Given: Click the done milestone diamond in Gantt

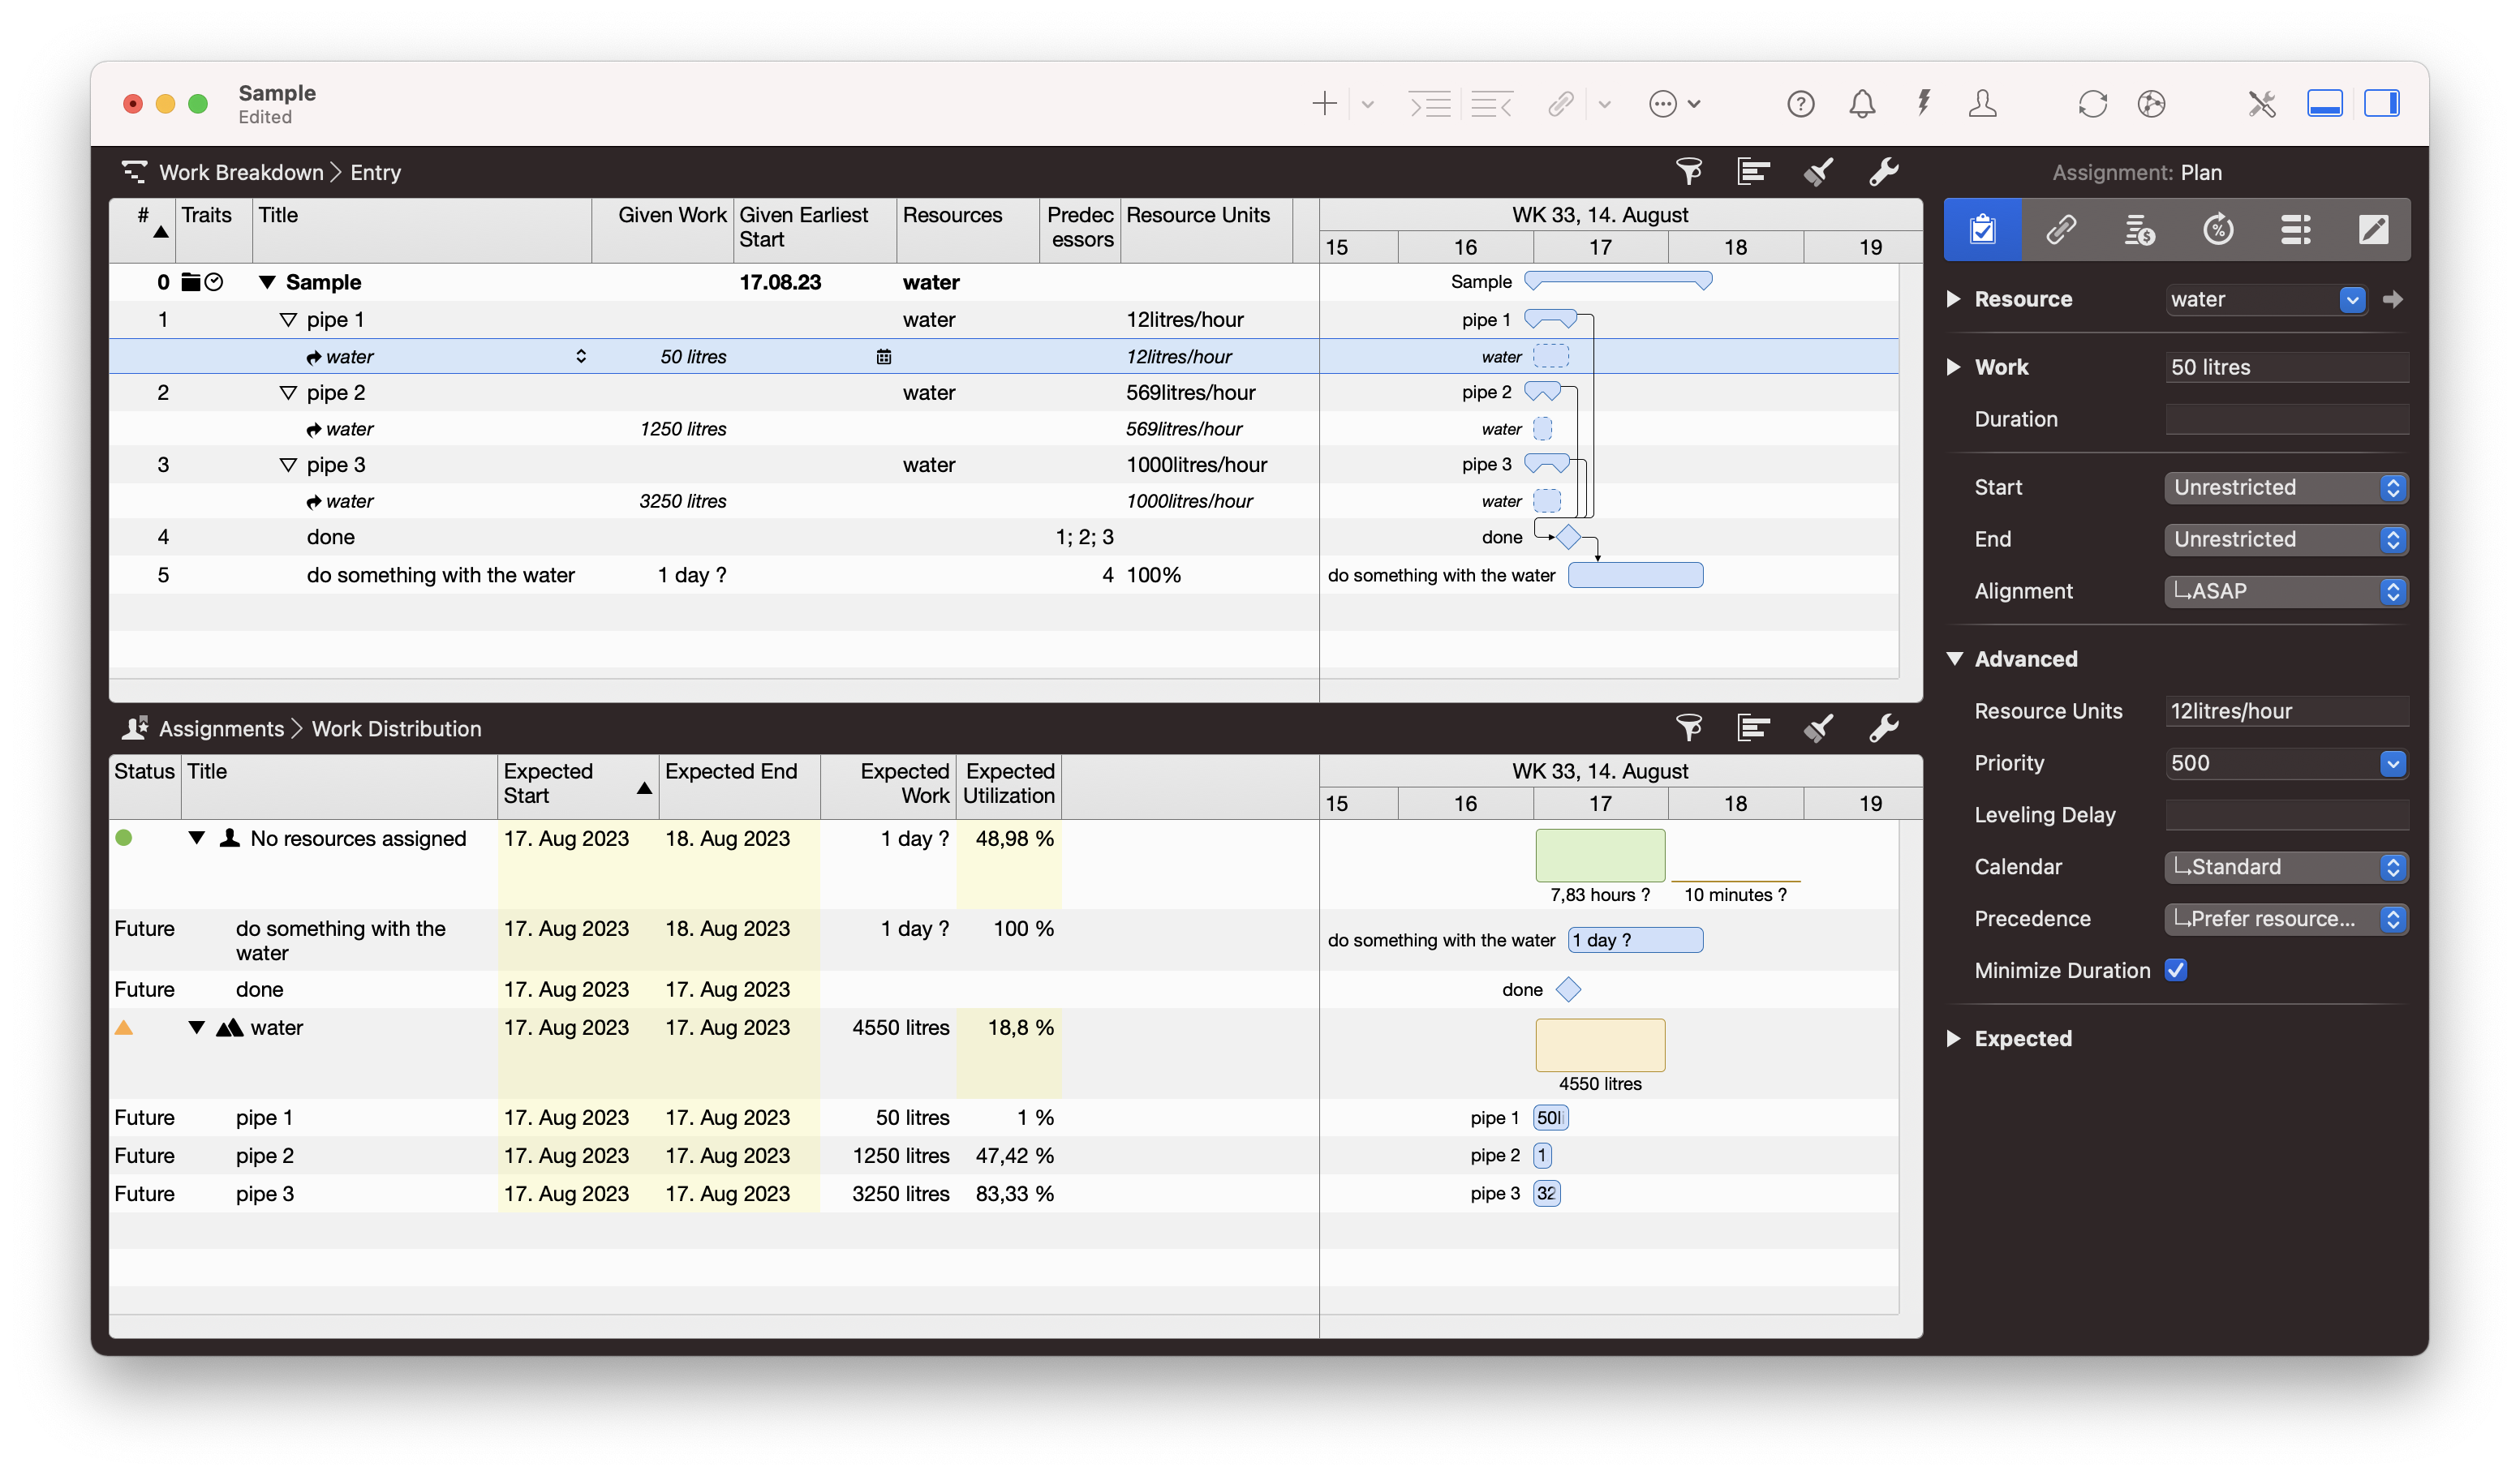Looking at the screenshot, I should [x=1568, y=538].
